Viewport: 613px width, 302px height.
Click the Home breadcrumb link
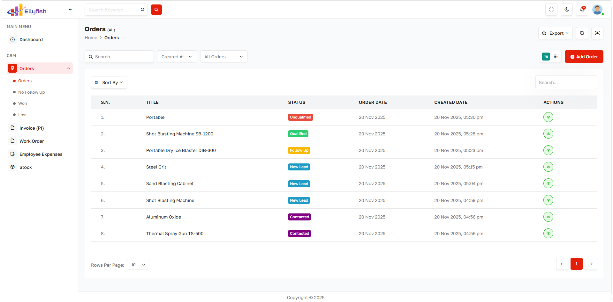pyautogui.click(x=91, y=38)
